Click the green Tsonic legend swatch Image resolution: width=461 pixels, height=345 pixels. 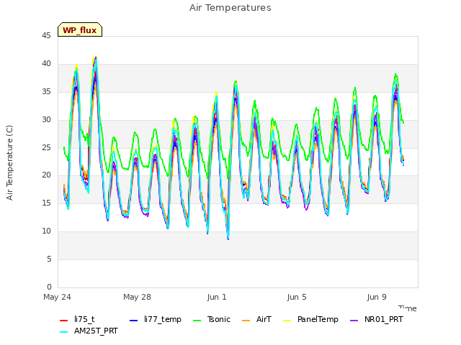coord(197,321)
